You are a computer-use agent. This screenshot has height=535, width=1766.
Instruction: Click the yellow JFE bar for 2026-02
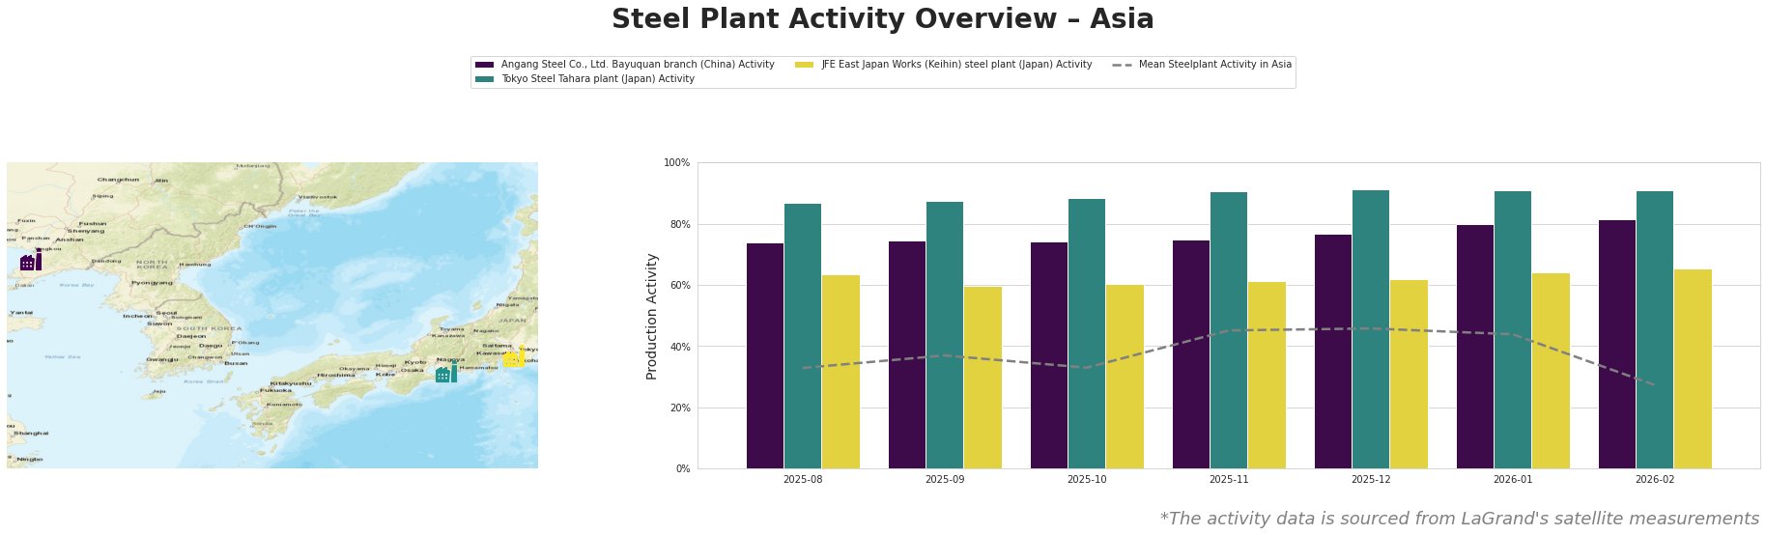pyautogui.click(x=1693, y=369)
